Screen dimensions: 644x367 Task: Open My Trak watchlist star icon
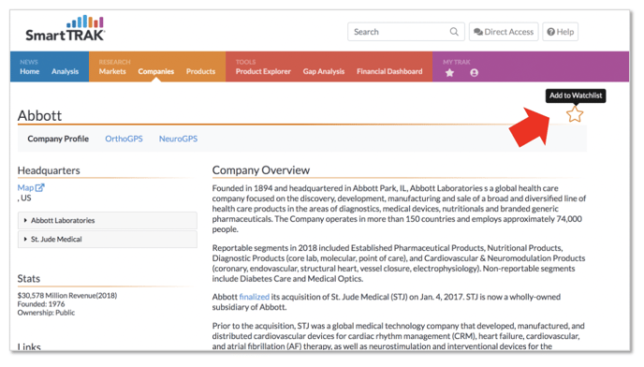tap(449, 73)
